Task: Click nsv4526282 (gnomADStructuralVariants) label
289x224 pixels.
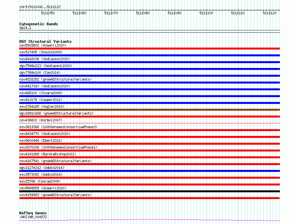Action: pyautogui.click(x=56, y=79)
